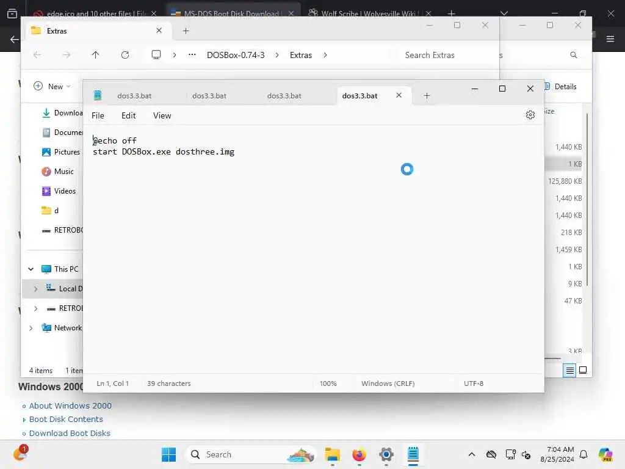The height and width of the screenshot is (469, 625).
Task: Open the File menu in Notepad
Action: [98, 115]
